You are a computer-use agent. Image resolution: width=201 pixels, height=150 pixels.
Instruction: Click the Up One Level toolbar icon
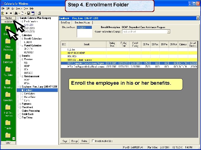click(3, 13)
